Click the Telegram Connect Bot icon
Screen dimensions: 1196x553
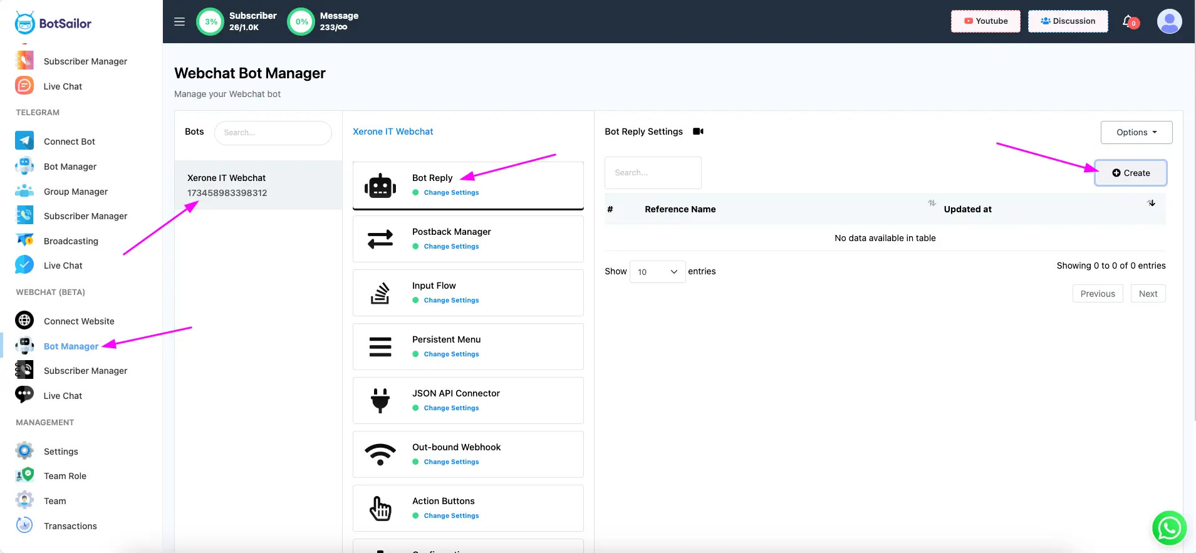[24, 141]
